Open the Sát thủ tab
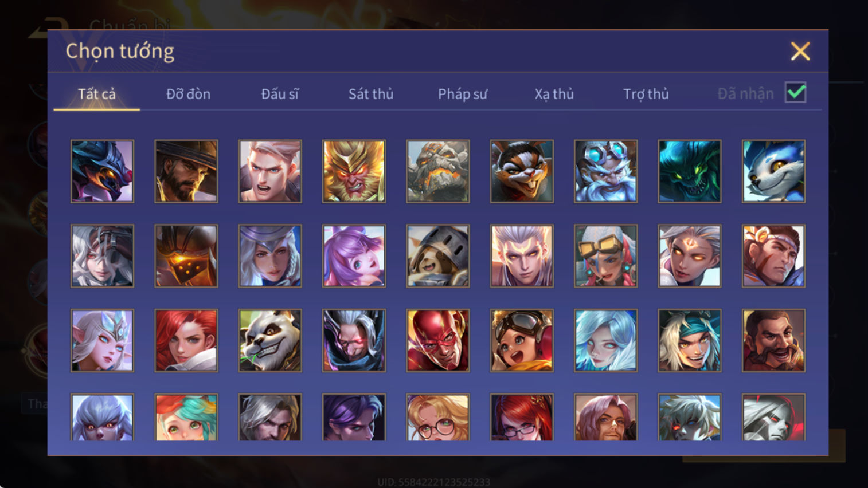The height and width of the screenshot is (488, 868). [x=371, y=94]
